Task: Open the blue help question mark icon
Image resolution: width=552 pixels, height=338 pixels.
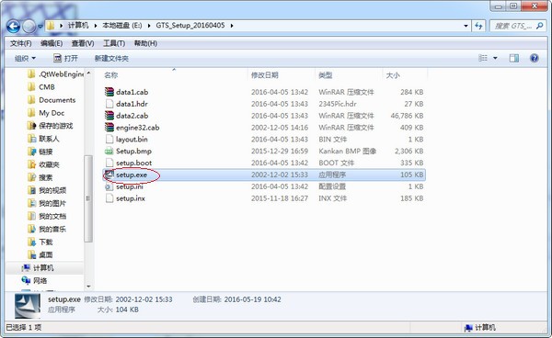Action: click(534, 58)
